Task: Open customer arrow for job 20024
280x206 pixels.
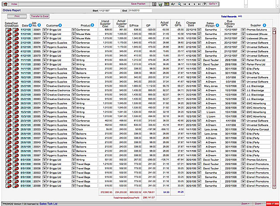Action: pyautogui.click(x=45, y=86)
